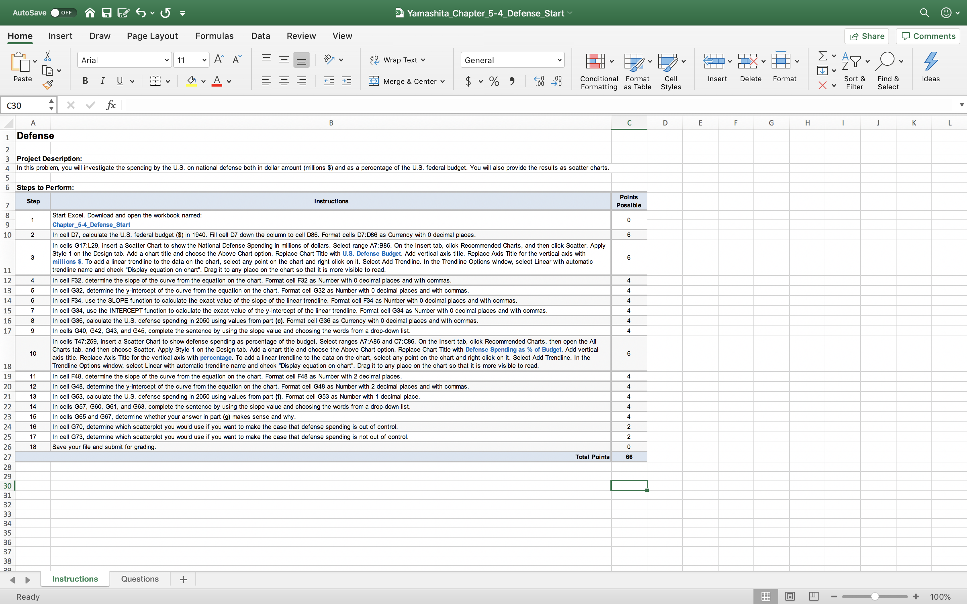Apply percent style formatting
The image size is (967, 604).
point(494,81)
